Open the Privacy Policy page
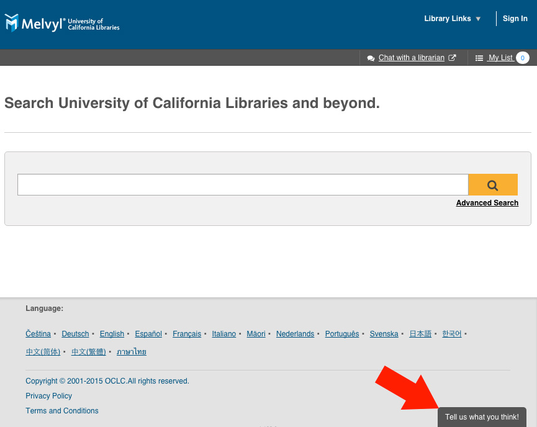537x427 pixels. [x=48, y=396]
